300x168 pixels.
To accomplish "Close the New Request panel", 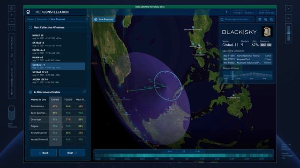I will [87, 19].
